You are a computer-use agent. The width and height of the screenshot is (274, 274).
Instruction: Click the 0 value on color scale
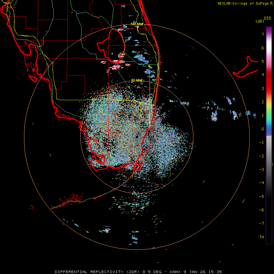[x=263, y=129]
